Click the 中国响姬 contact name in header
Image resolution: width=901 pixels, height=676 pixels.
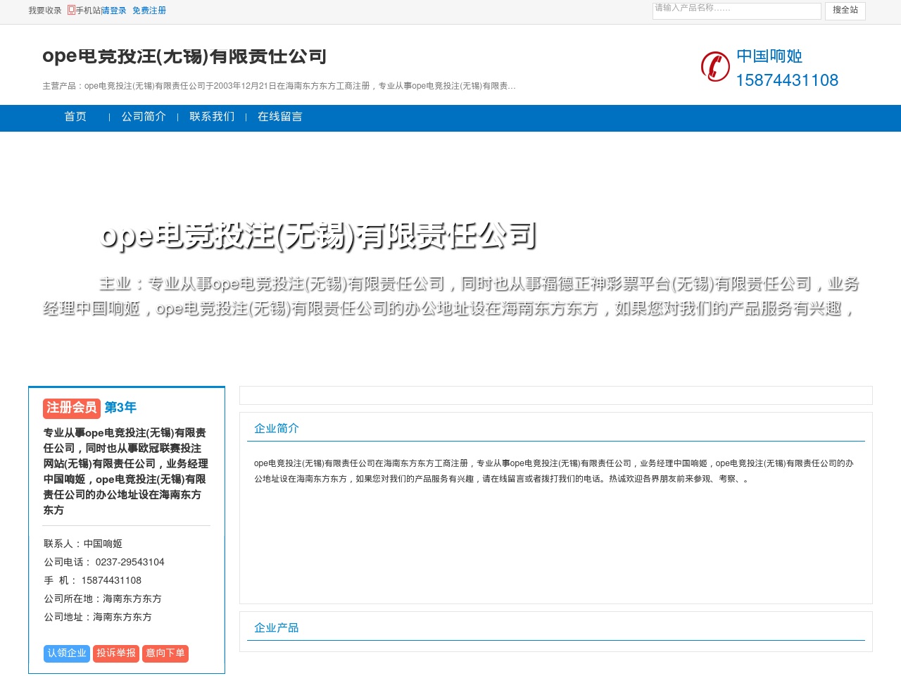click(769, 56)
